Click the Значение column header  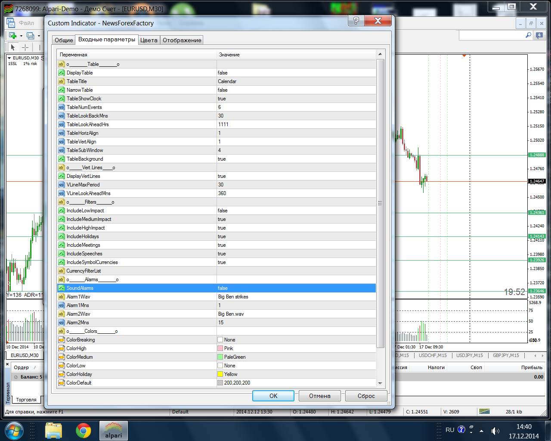pyautogui.click(x=296, y=55)
